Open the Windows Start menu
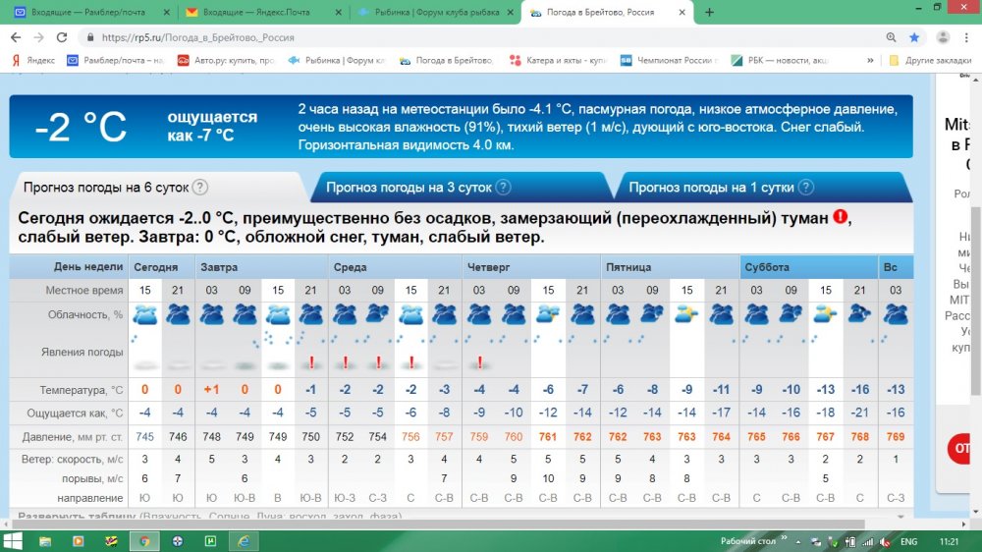The width and height of the screenshot is (982, 552). tap(13, 540)
